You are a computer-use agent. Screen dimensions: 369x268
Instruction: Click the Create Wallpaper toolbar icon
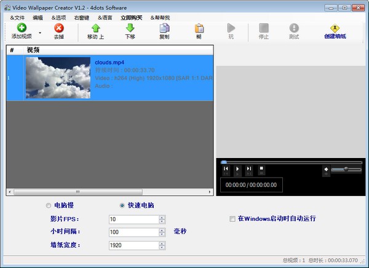335,28
